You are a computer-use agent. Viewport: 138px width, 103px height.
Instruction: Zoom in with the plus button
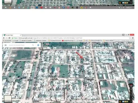tap(131, 95)
